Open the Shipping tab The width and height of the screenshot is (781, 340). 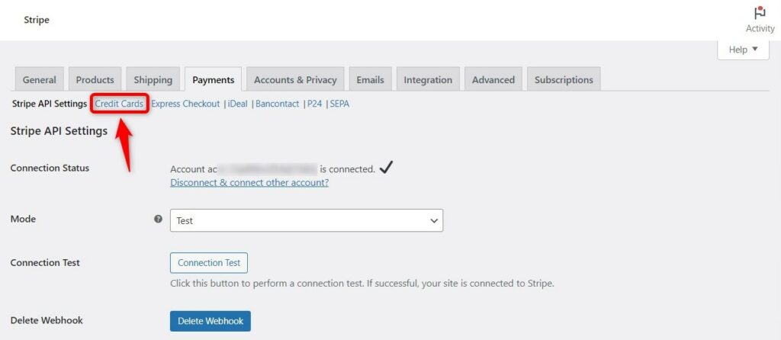(x=153, y=79)
